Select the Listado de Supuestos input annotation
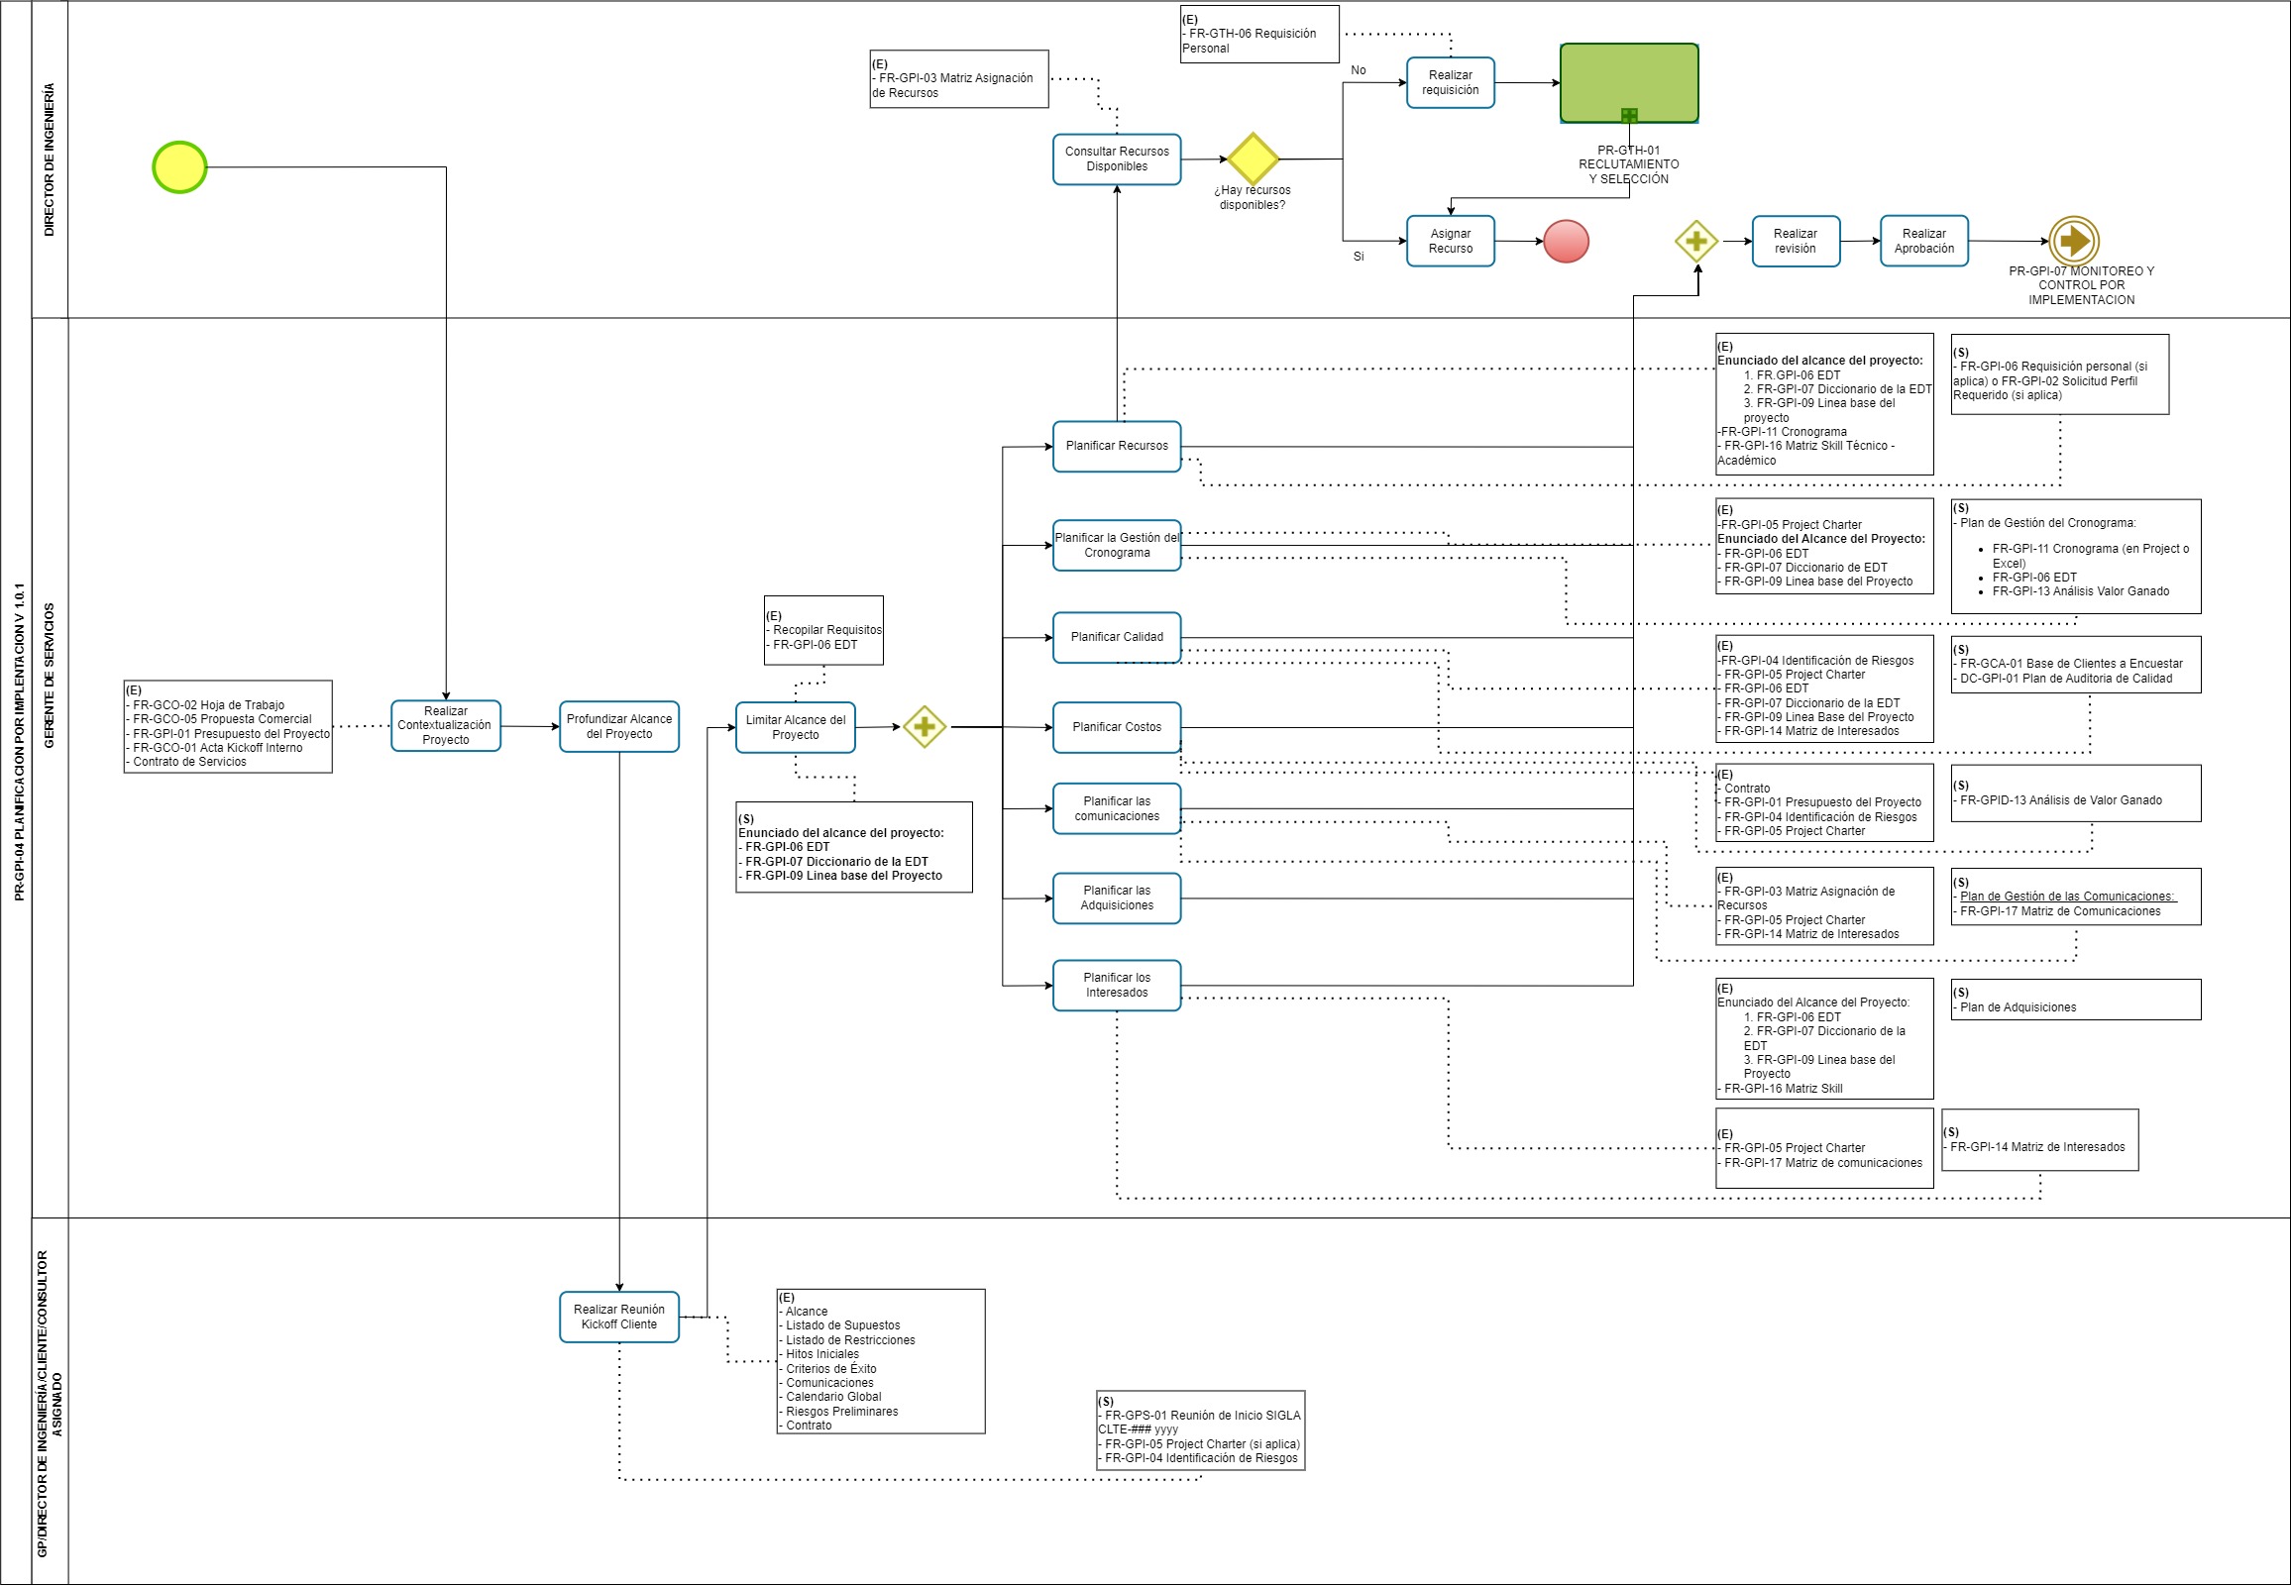This screenshot has width=2291, height=1586. [x=881, y=1363]
